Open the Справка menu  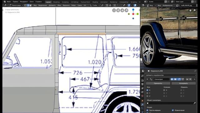38,2
